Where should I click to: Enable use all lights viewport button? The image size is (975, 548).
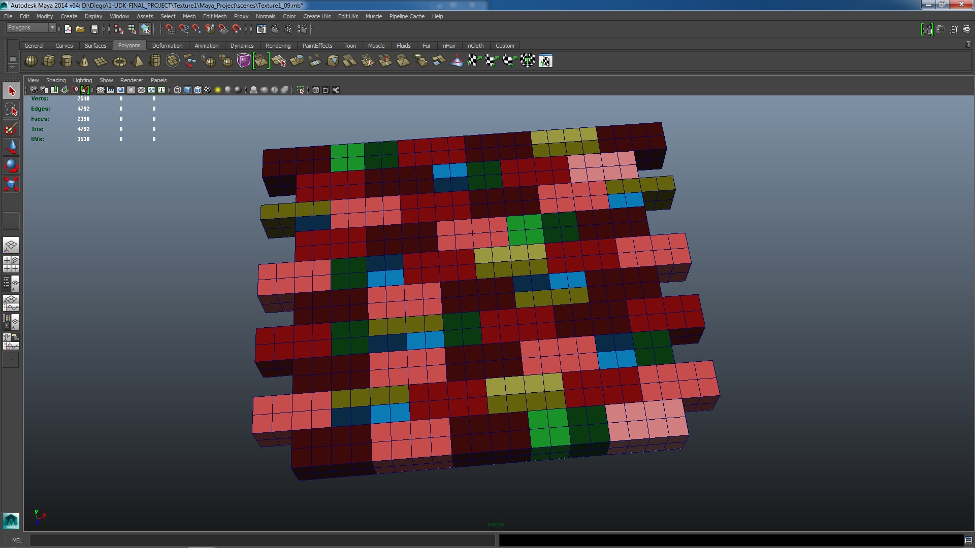point(218,90)
